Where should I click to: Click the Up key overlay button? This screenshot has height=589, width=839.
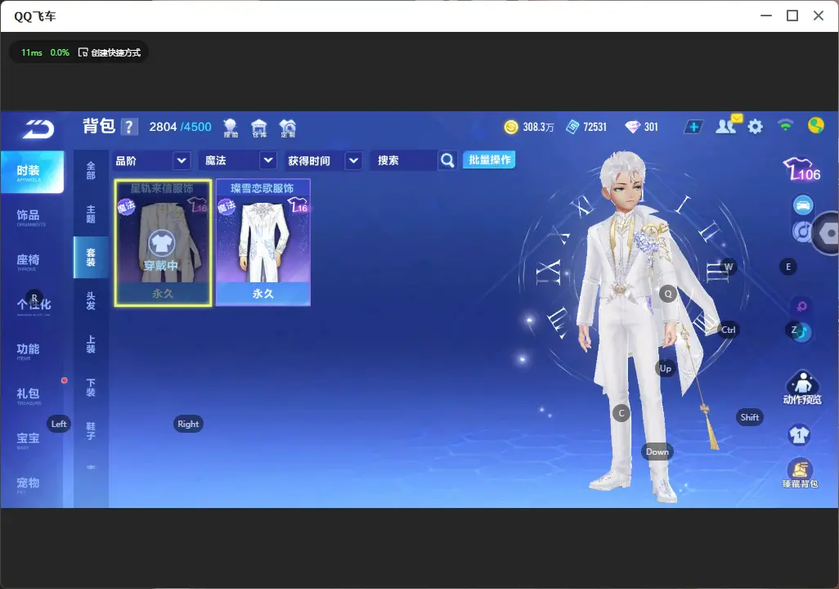[665, 368]
